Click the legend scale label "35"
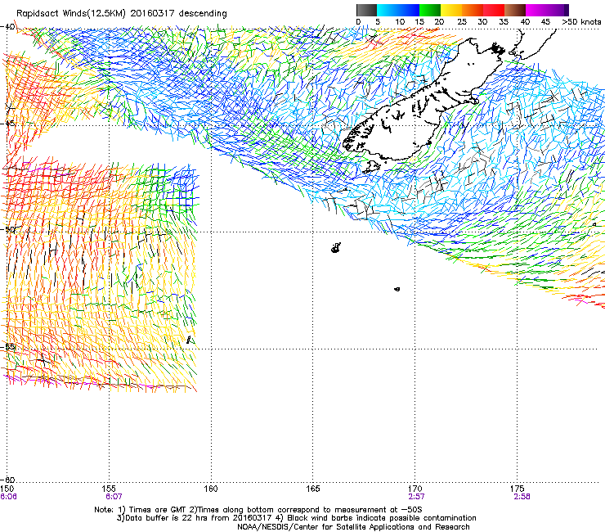Image resolution: width=605 pixels, height=532 pixels. coord(504,22)
